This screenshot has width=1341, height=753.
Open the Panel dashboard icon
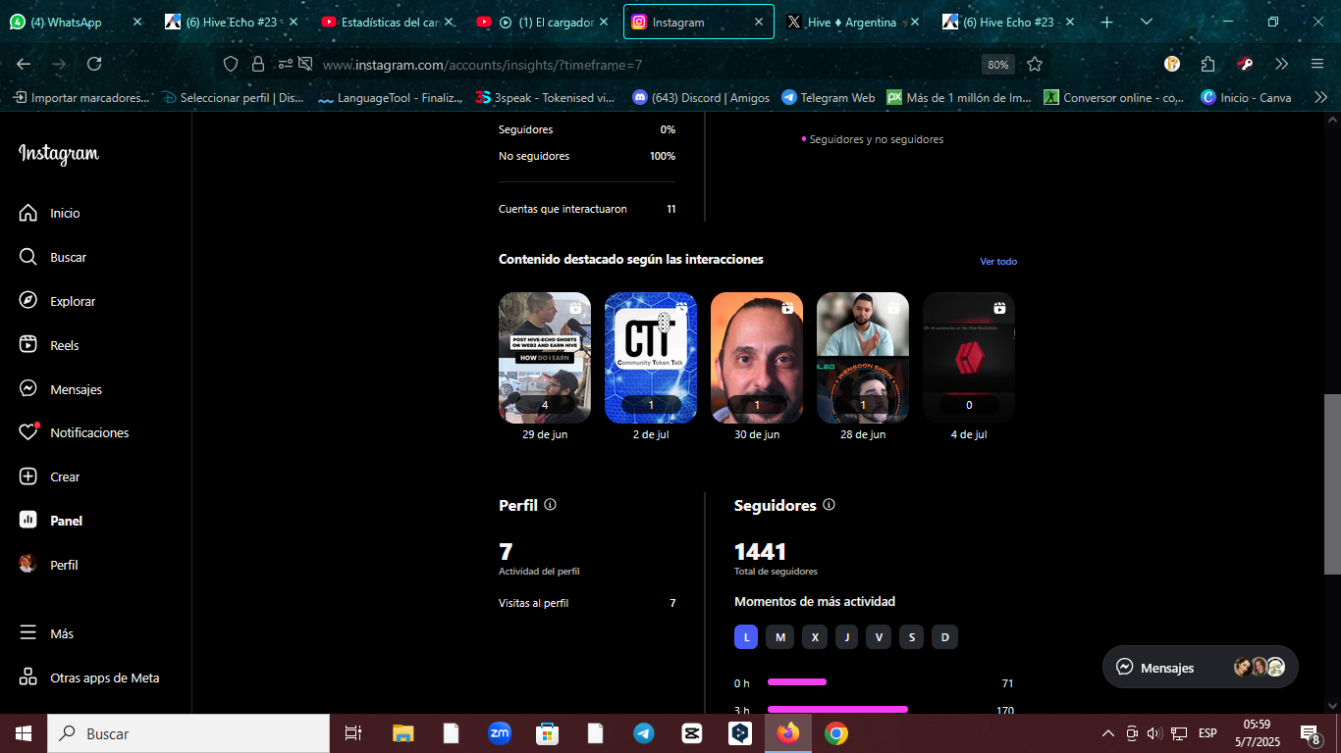28,521
